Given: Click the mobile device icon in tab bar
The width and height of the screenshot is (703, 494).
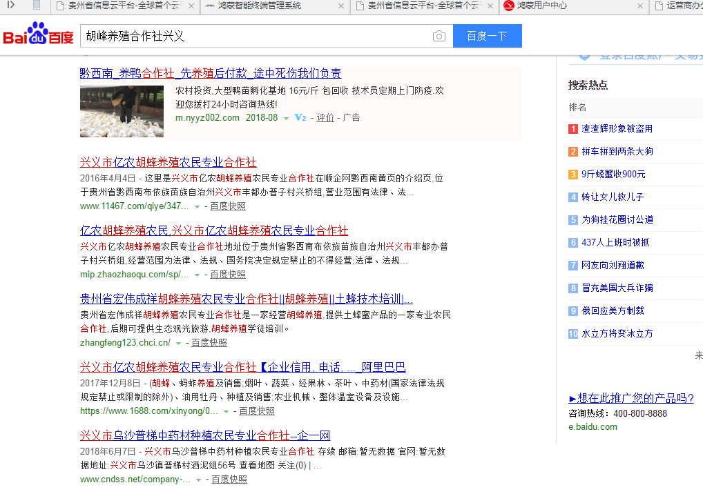Looking at the screenshot, I should (x=37, y=6).
